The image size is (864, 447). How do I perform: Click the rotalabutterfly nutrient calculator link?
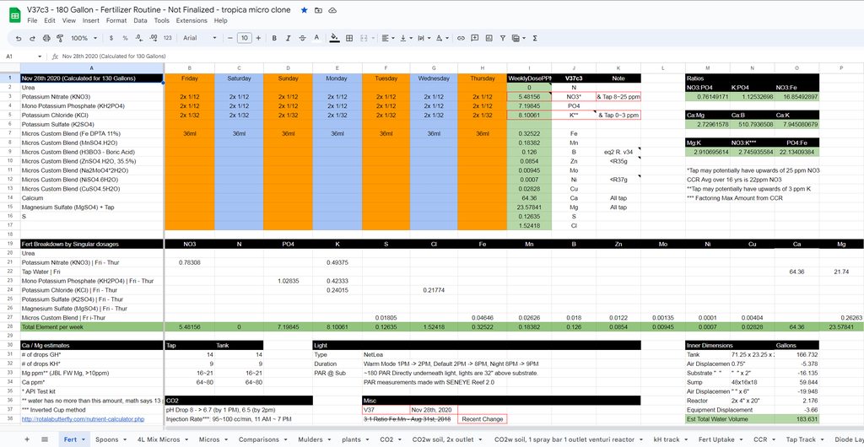click(80, 418)
